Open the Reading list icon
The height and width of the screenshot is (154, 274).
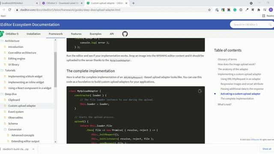264,16
